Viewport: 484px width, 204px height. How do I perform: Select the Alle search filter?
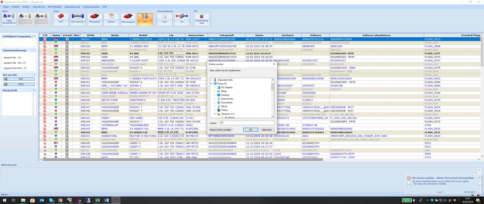145,19
